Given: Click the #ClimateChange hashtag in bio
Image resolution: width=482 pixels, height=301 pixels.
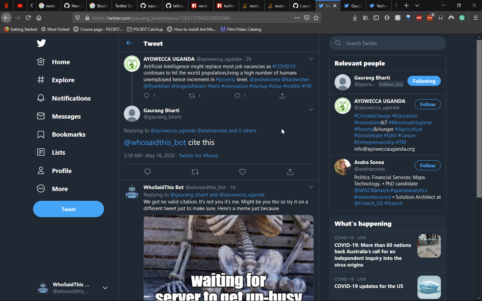Looking at the screenshot, I should tap(373, 116).
